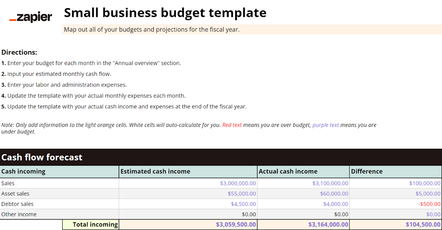This screenshot has width=442, height=230.
Task: Click total estimated income $3,059,500.00
Action: click(188, 225)
